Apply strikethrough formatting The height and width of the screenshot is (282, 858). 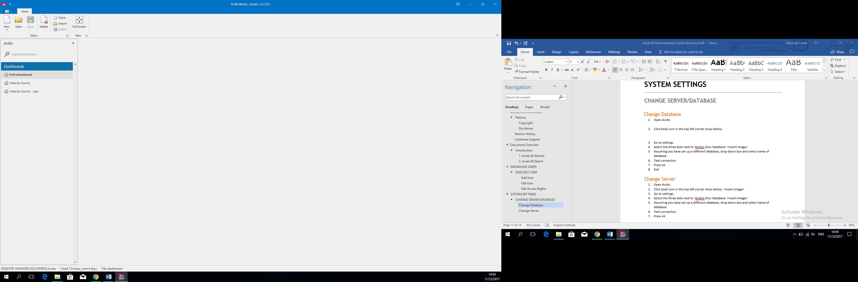tap(567, 70)
